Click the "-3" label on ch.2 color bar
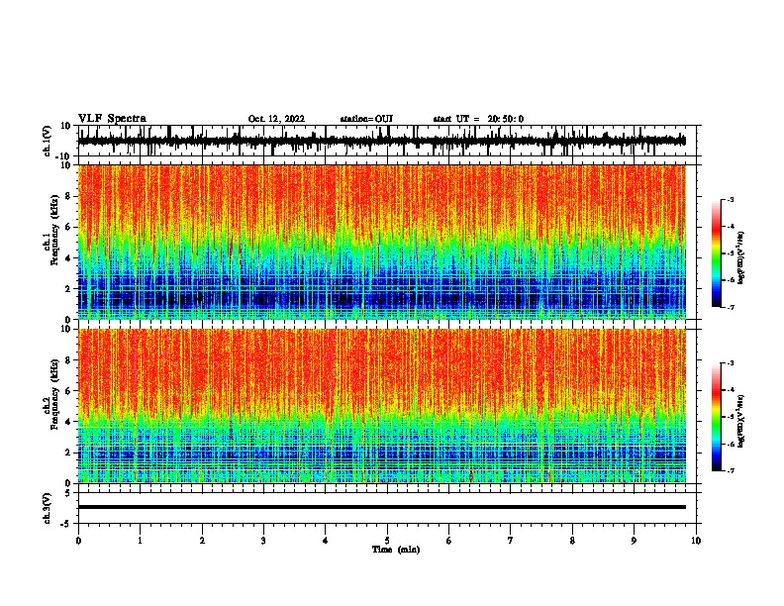The width and height of the screenshot is (784, 606). (730, 363)
